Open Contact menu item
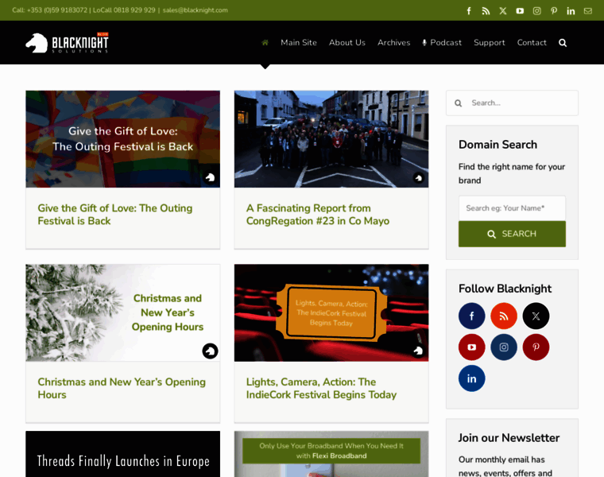The width and height of the screenshot is (604, 477). pos(532,43)
